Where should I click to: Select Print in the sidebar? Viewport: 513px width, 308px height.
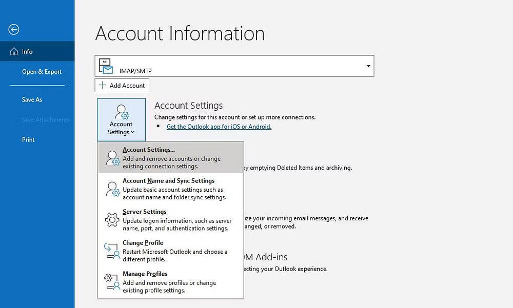coord(37,139)
